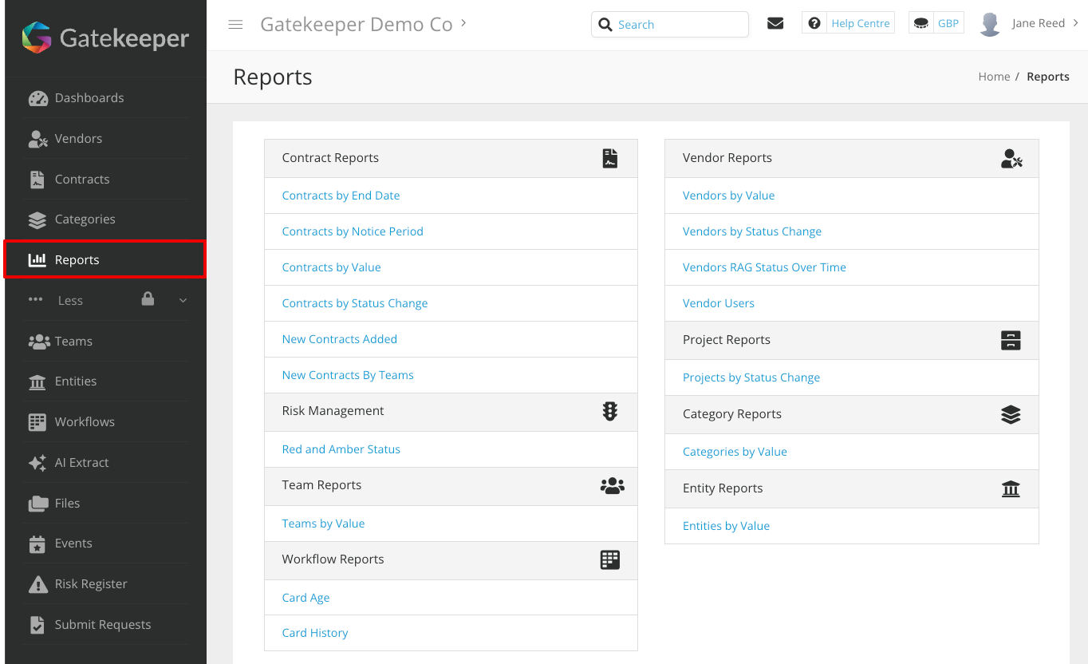Open the Card History report

point(315,633)
